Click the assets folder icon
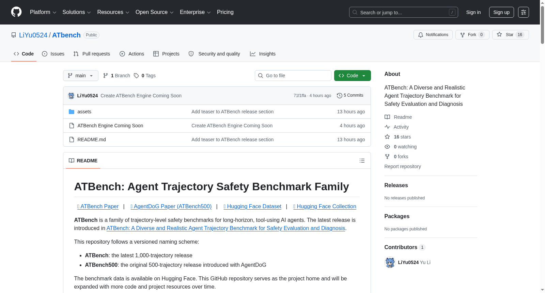 click(72, 112)
